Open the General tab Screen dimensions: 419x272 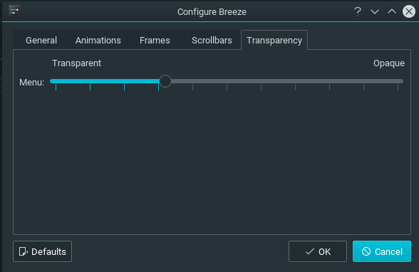(x=41, y=41)
